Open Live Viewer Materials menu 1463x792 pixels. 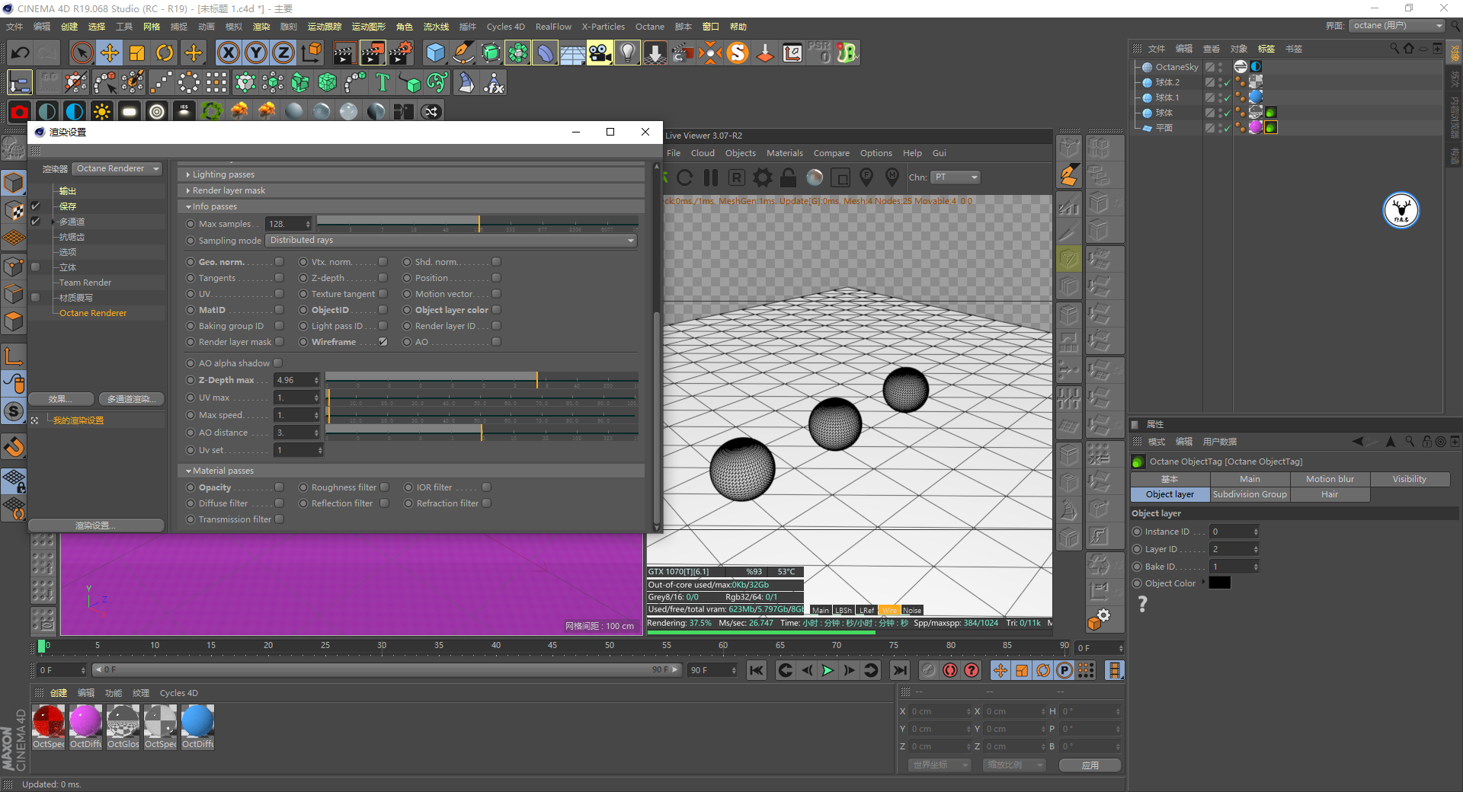tap(785, 153)
